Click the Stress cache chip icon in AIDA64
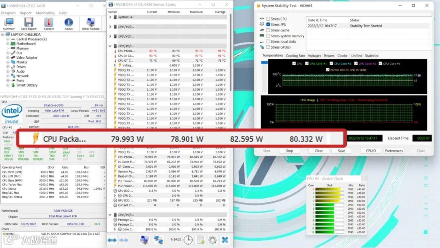The width and height of the screenshot is (440, 248). (x=262, y=30)
